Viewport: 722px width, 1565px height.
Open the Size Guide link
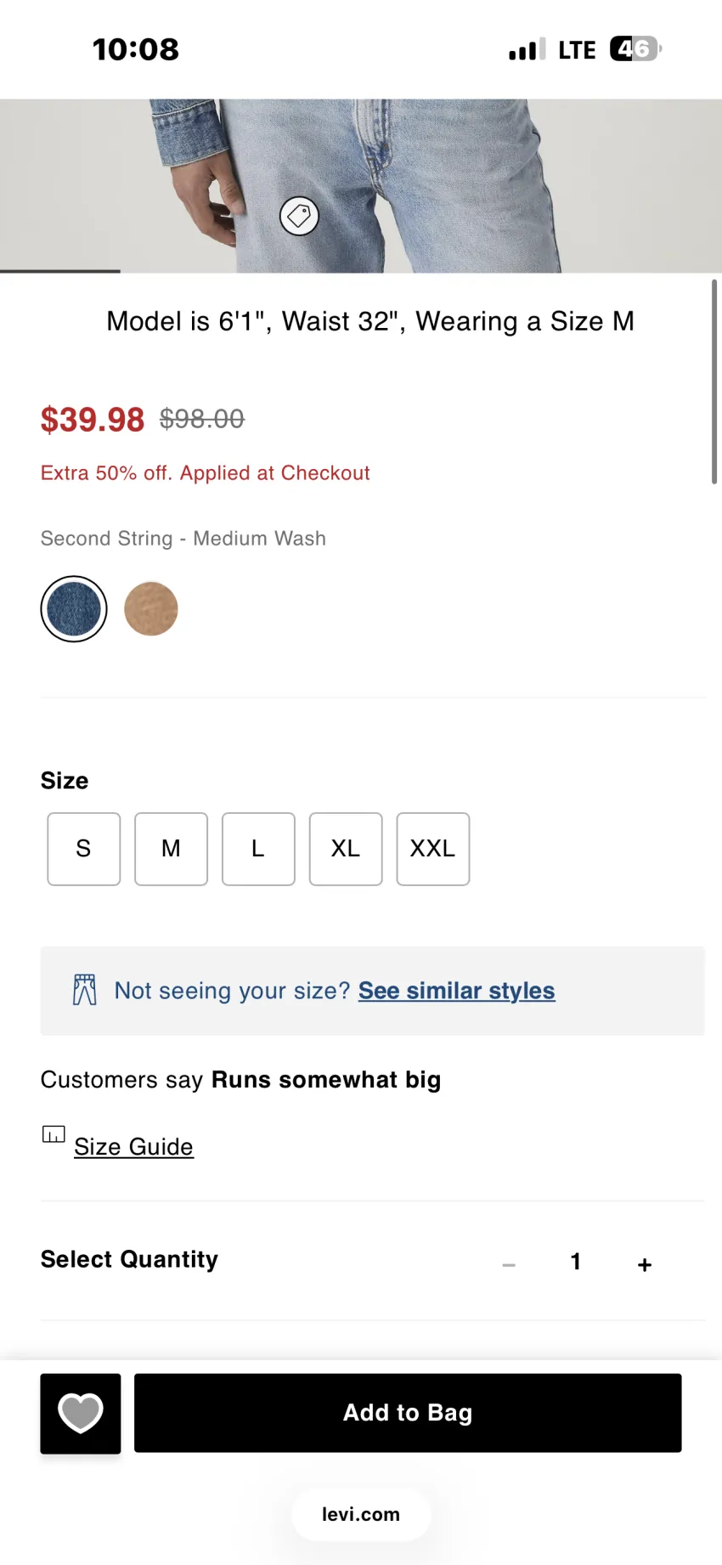[x=133, y=1147]
